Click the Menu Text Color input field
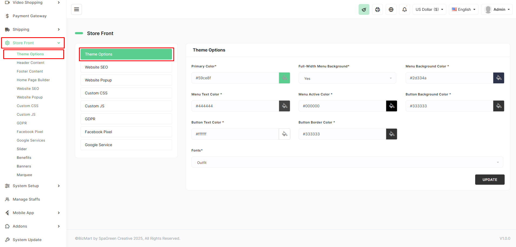This screenshot has width=516, height=247. [x=235, y=106]
